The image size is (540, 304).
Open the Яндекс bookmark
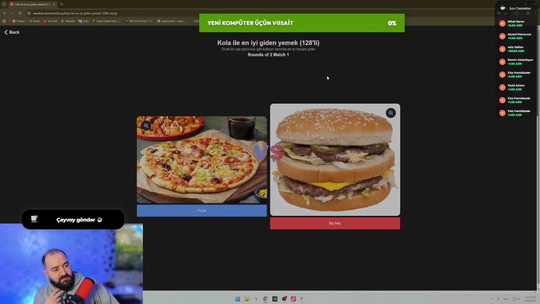19,21
